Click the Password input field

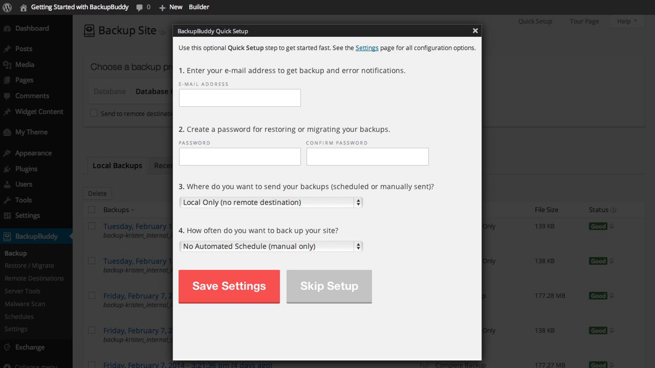point(240,157)
